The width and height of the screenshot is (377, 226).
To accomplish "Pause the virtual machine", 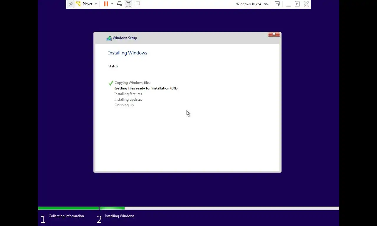I will click(106, 4).
